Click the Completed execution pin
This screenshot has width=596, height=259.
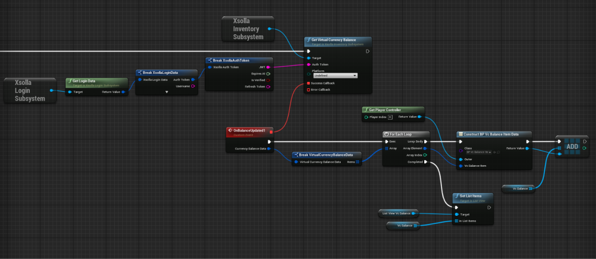tap(426, 162)
